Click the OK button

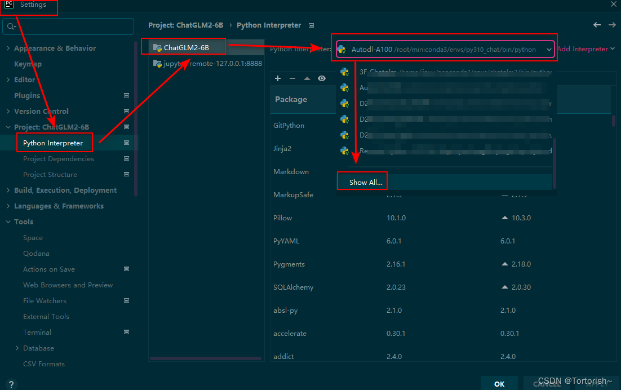click(499, 384)
